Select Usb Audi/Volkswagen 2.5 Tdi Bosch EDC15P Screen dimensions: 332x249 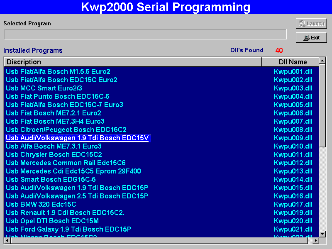(x=77, y=196)
